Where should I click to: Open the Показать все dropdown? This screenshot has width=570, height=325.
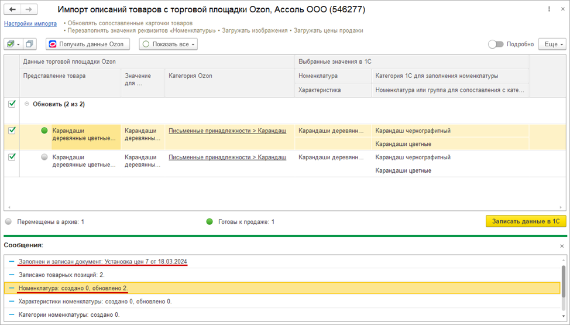pos(168,45)
